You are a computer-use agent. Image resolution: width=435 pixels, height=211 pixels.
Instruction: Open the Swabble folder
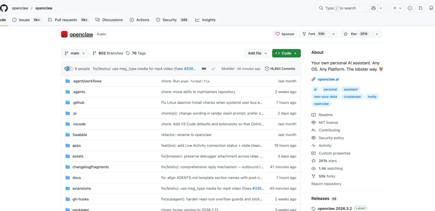[x=80, y=135]
